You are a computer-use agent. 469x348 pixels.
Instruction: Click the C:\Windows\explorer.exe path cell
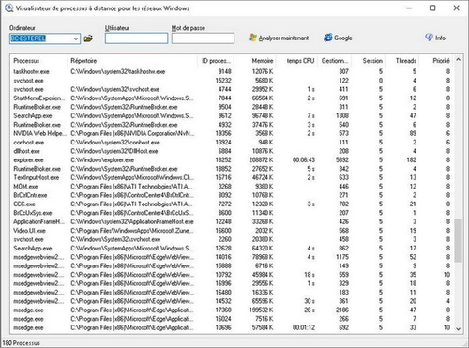[x=102, y=160]
